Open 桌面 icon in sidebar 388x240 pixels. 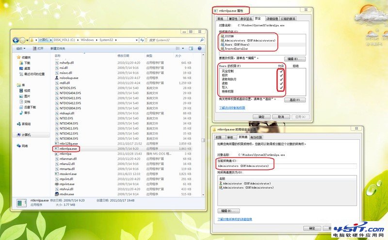point(21,68)
